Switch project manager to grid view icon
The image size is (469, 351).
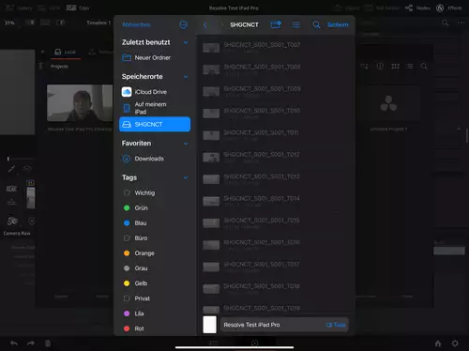tap(395, 67)
